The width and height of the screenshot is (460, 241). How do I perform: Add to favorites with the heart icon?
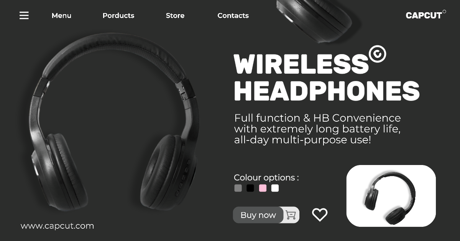coord(320,215)
